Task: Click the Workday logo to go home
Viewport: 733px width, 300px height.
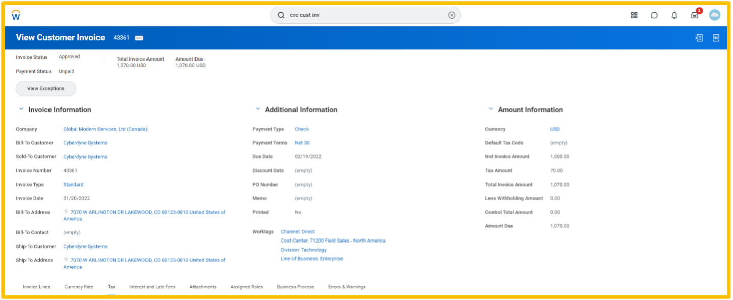Action: coord(15,15)
